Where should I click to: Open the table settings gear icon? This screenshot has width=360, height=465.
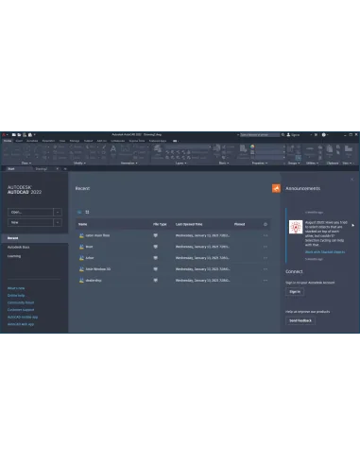click(266, 224)
